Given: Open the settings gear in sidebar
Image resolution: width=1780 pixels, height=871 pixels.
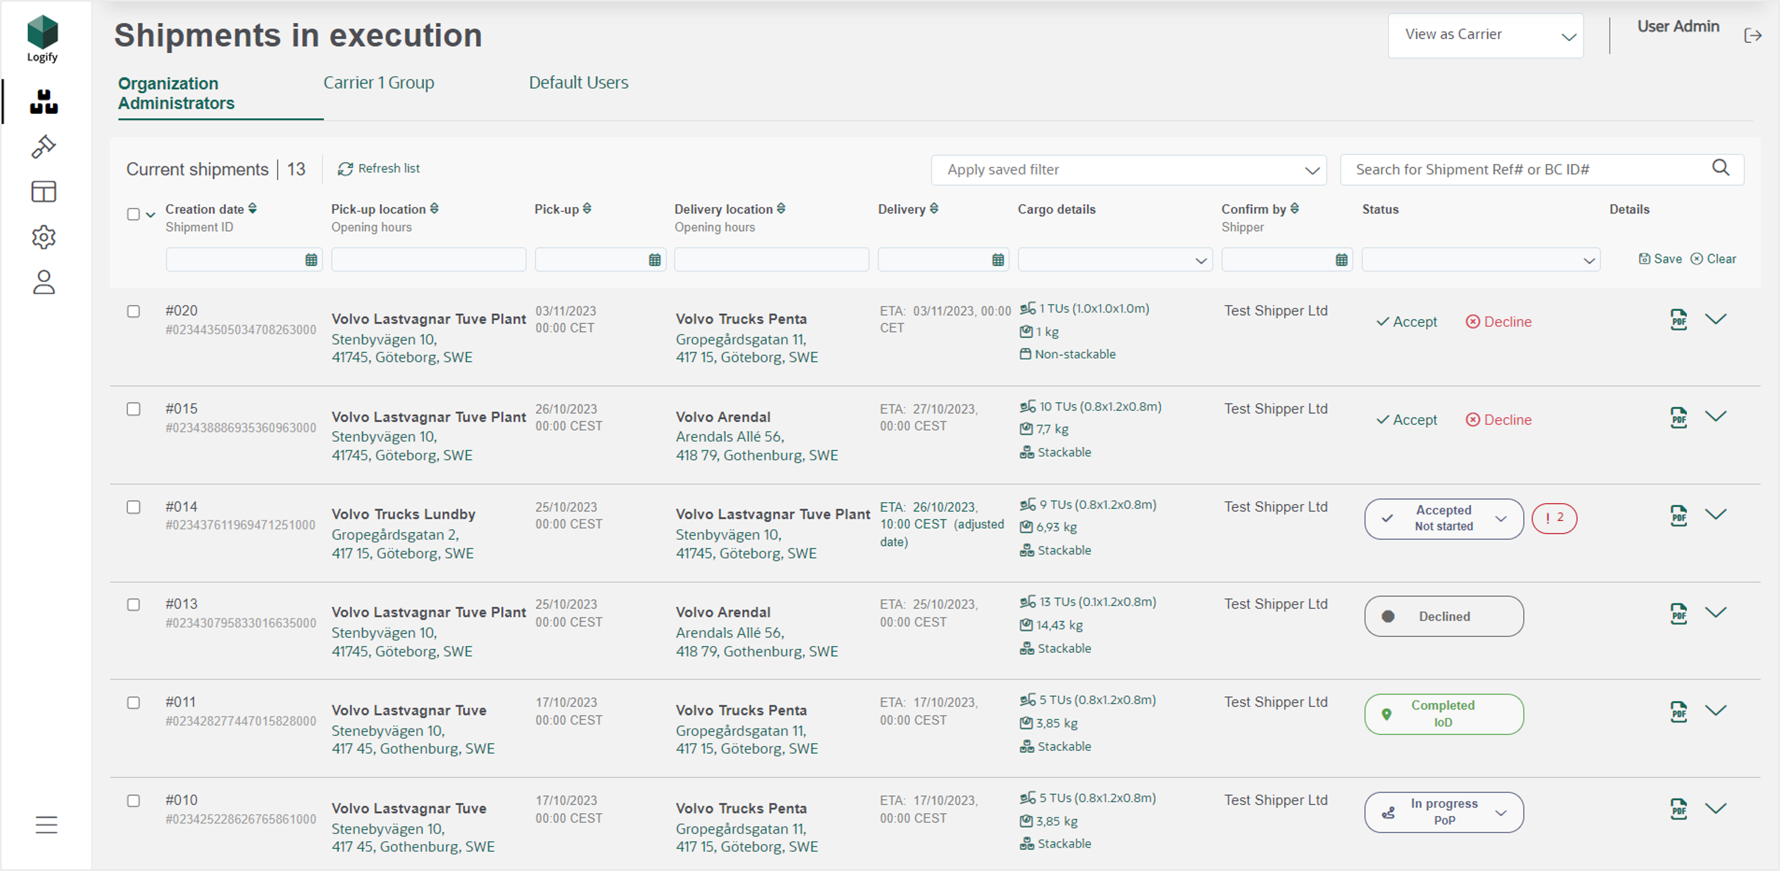Looking at the screenshot, I should point(44,237).
